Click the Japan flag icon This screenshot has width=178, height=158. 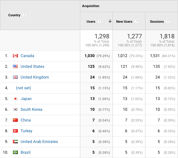(x=15, y=99)
